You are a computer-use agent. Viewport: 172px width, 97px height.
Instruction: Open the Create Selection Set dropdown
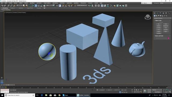pos(82,5)
